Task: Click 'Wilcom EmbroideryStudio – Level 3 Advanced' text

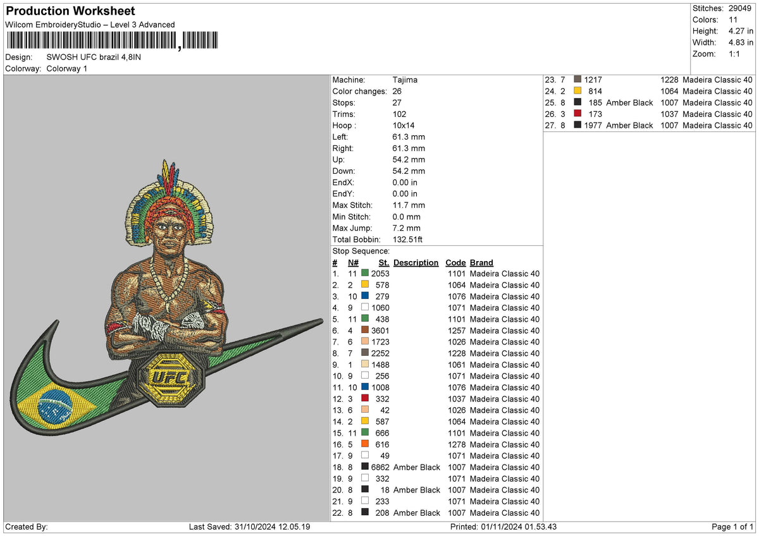Action: point(90,25)
